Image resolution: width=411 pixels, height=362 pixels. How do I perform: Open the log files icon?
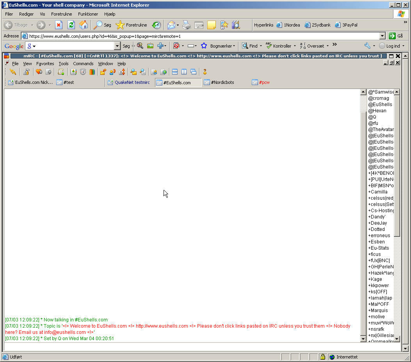tap(142, 72)
